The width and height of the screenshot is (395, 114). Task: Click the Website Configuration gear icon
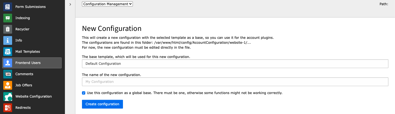click(x=8, y=96)
